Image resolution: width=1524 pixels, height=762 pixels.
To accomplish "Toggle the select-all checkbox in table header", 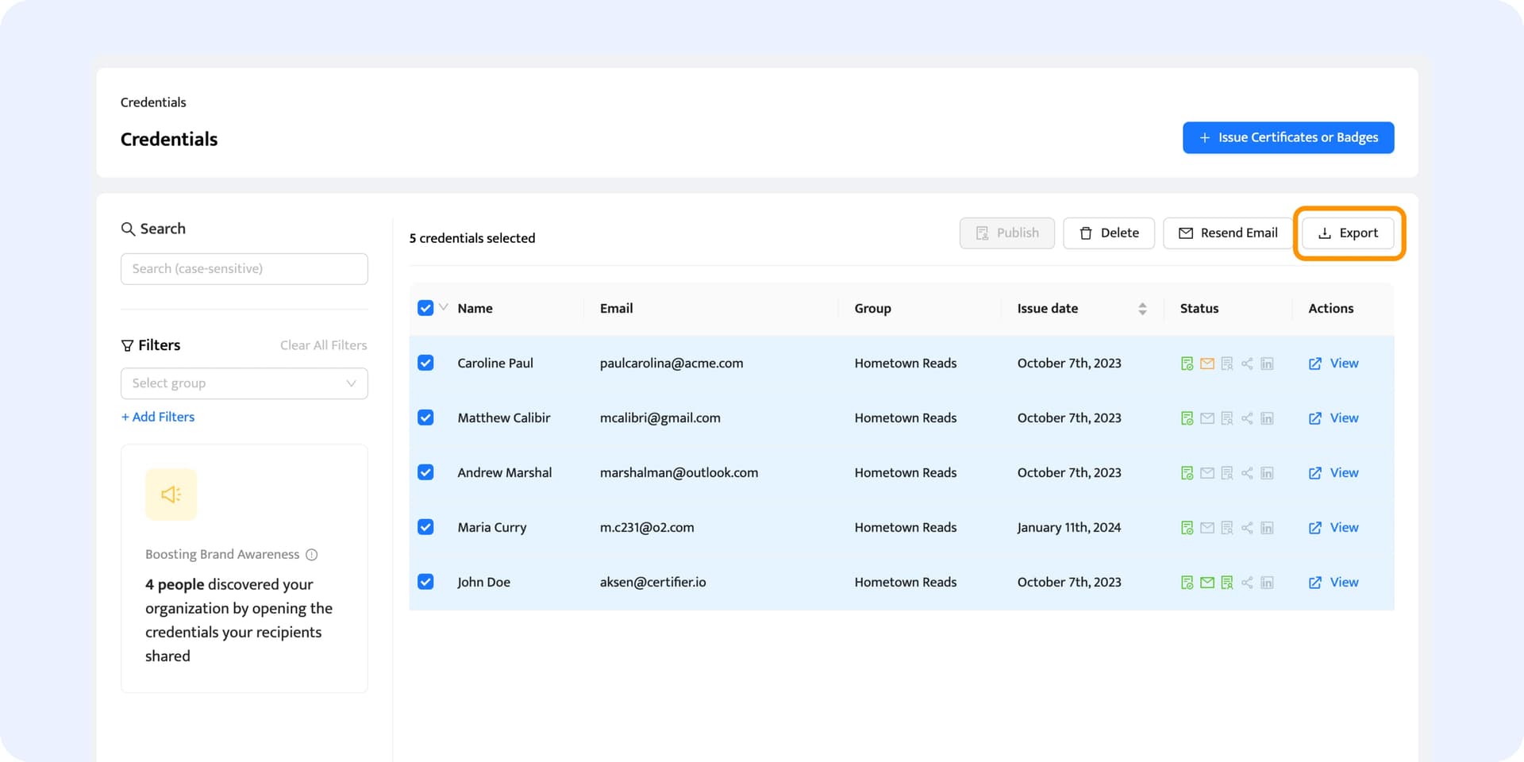I will [425, 308].
